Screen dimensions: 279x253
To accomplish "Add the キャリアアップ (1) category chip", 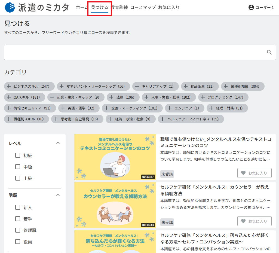I will click(155, 86).
